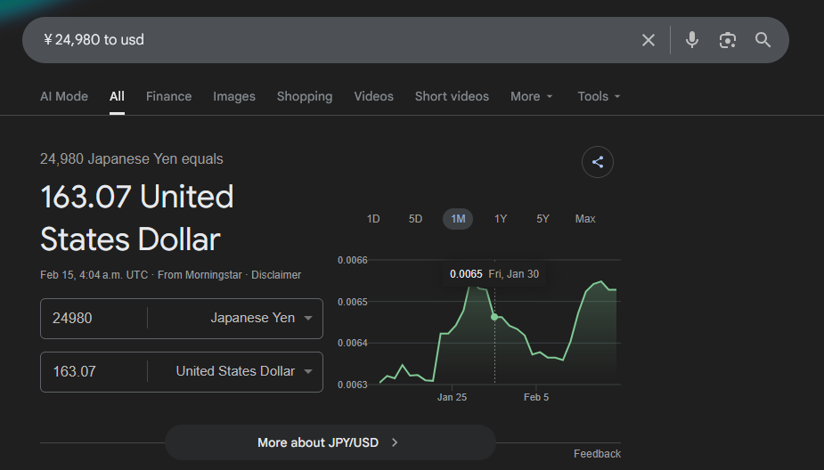The height and width of the screenshot is (470, 824).
Task: Click the 0.0064 y-axis label
Action: pyautogui.click(x=352, y=344)
